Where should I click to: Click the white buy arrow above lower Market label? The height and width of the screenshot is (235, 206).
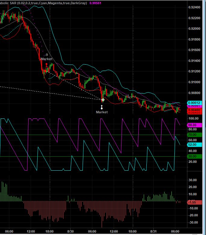[x=102, y=106]
